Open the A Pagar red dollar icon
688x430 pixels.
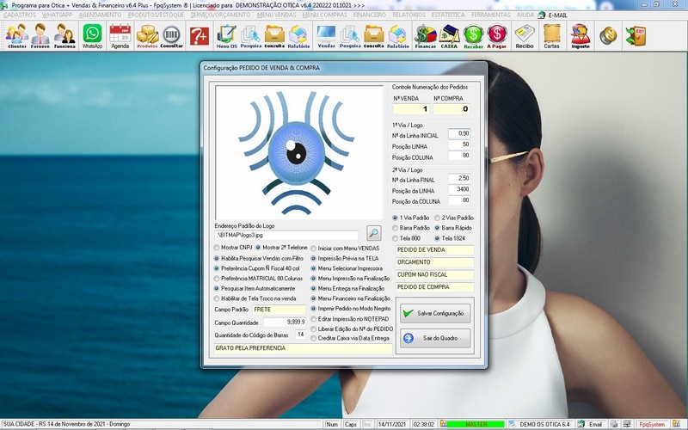pyautogui.click(x=497, y=35)
